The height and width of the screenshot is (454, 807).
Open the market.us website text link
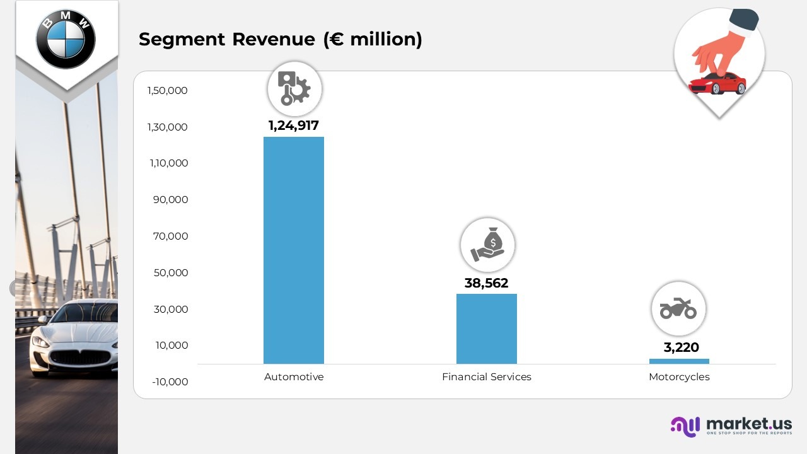coord(748,424)
